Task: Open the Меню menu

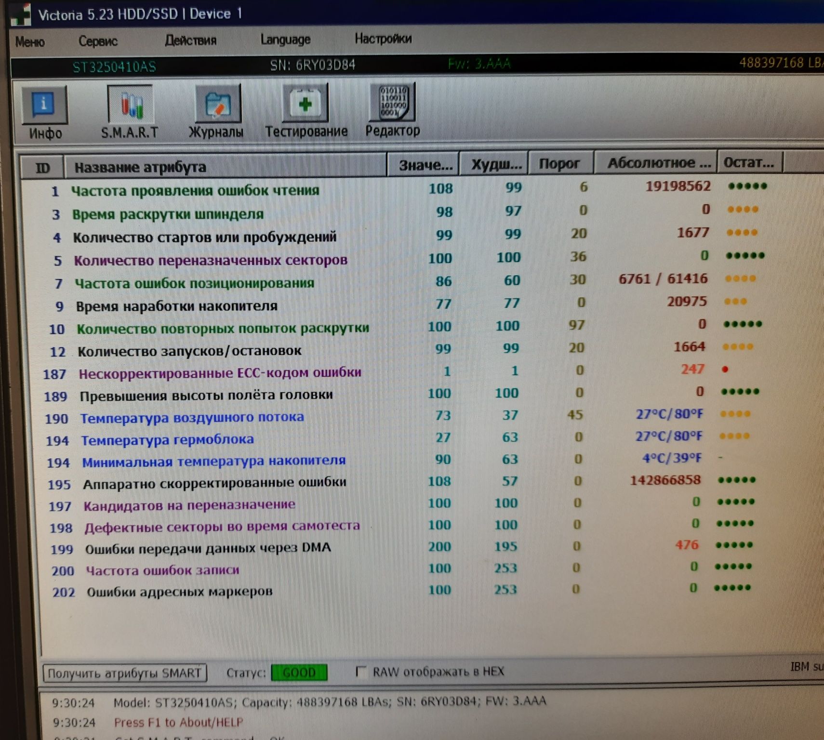Action: 30,42
